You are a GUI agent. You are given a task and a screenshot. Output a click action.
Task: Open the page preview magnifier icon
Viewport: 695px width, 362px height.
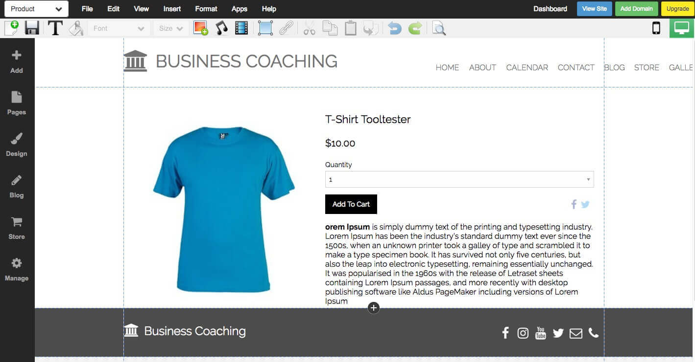439,28
